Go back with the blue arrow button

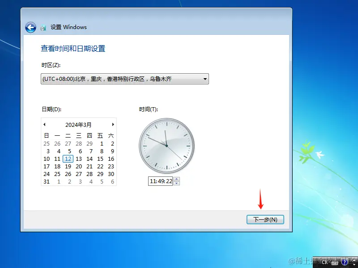(30, 28)
